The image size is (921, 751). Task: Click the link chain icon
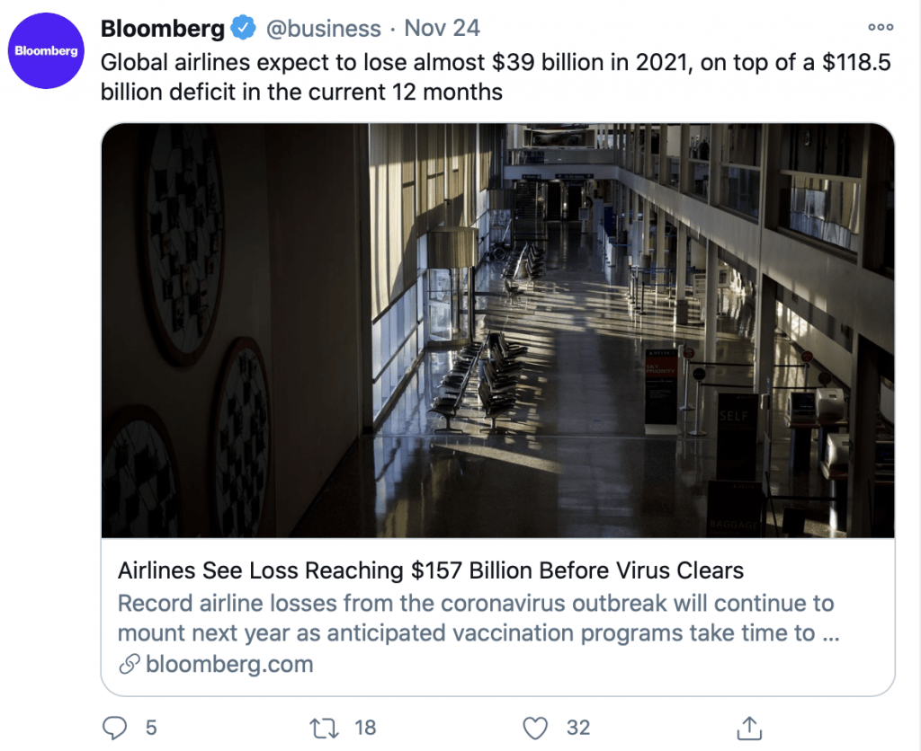(130, 664)
